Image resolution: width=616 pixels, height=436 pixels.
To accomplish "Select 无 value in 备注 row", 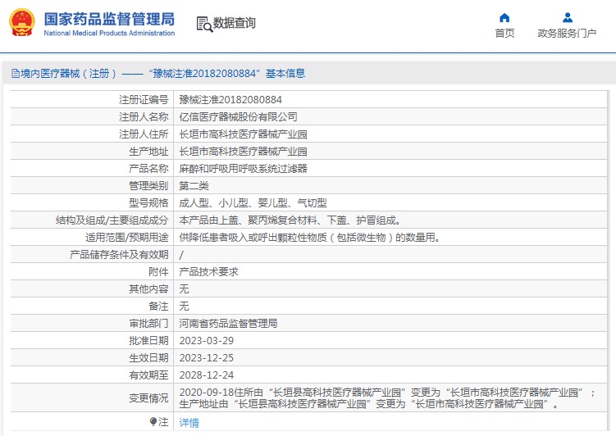I will click(x=184, y=307).
